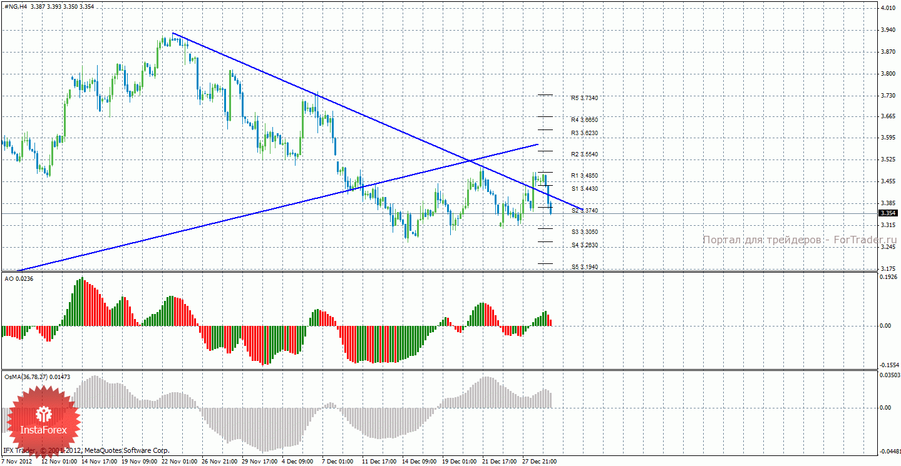Image resolution: width=901 pixels, height=466 pixels.
Task: Click the 22 Nov 01:00 time axis label
Action: coord(179,462)
